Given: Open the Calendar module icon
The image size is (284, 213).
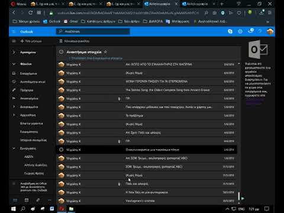Looking at the screenshot, I should (27, 200).
